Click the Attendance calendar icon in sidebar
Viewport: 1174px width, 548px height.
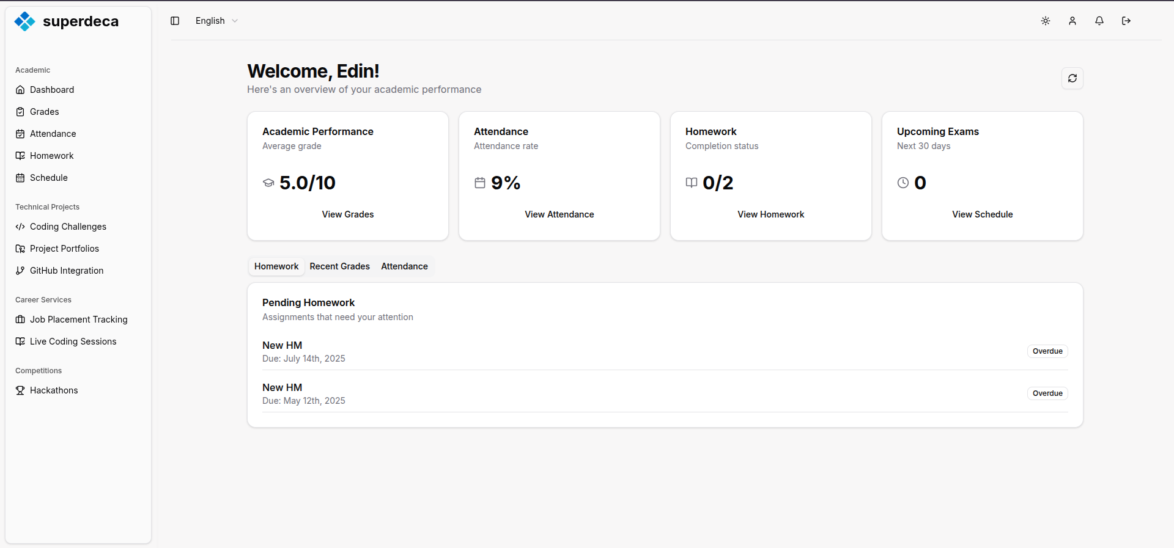(20, 134)
